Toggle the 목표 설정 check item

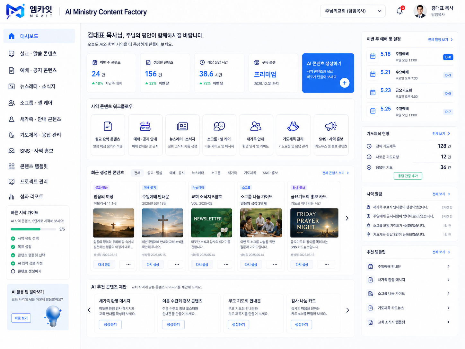13,247
